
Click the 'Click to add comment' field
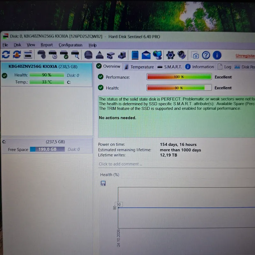[177, 164]
